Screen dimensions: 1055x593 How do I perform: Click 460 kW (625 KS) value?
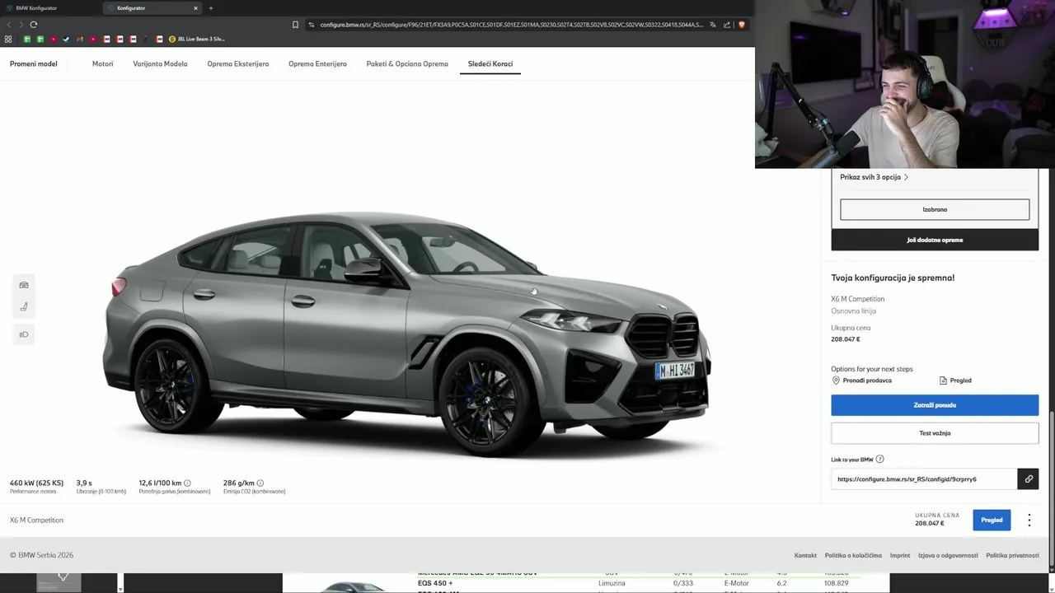pyautogui.click(x=36, y=483)
